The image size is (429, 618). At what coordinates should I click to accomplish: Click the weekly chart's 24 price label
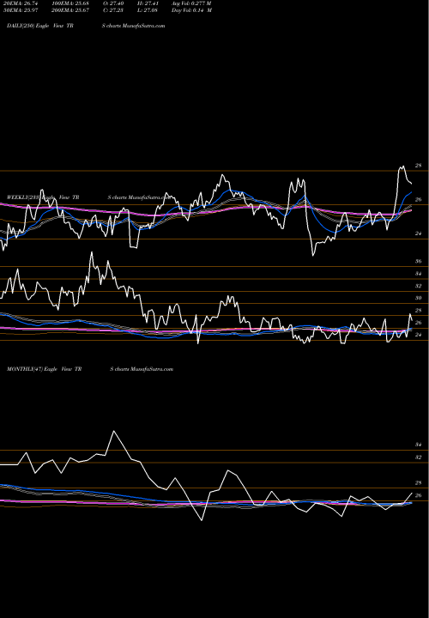(x=419, y=335)
